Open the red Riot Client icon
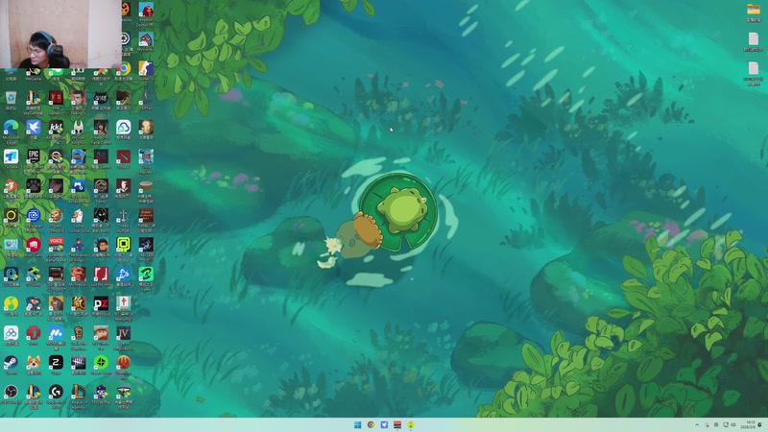768x432 pixels. pyautogui.click(x=34, y=245)
